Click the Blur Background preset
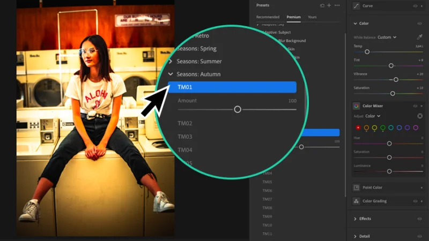The height and width of the screenshot is (241, 429). click(x=292, y=41)
